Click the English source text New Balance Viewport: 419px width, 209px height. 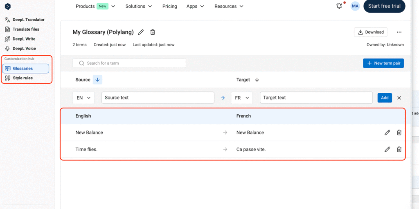(89, 132)
